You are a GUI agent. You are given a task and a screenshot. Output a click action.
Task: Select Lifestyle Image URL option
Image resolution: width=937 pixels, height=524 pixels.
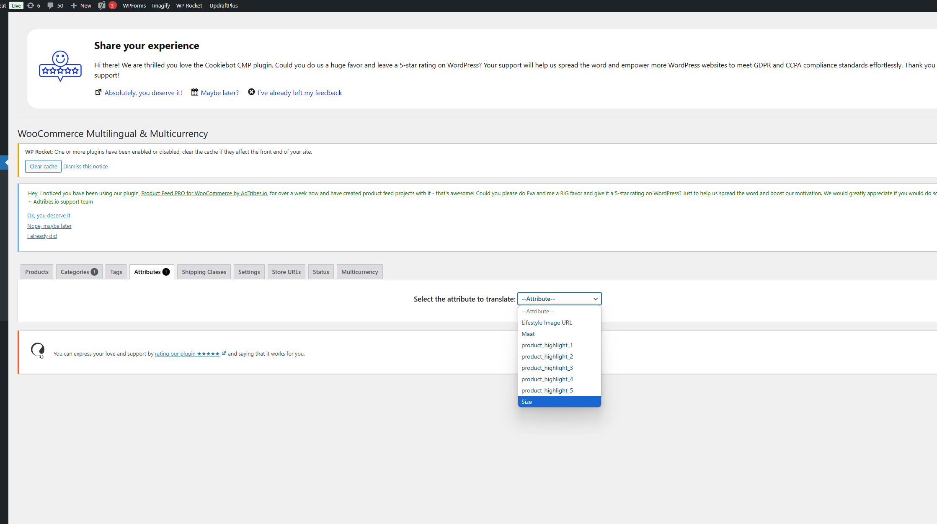tap(547, 323)
